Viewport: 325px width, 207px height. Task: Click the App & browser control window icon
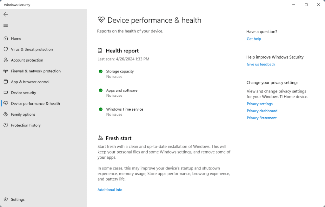[x=6, y=82]
